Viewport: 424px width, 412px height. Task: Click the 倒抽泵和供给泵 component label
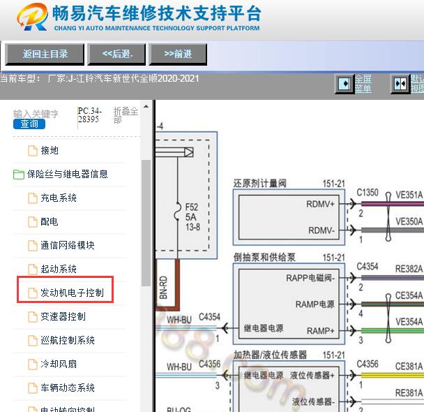(x=264, y=258)
